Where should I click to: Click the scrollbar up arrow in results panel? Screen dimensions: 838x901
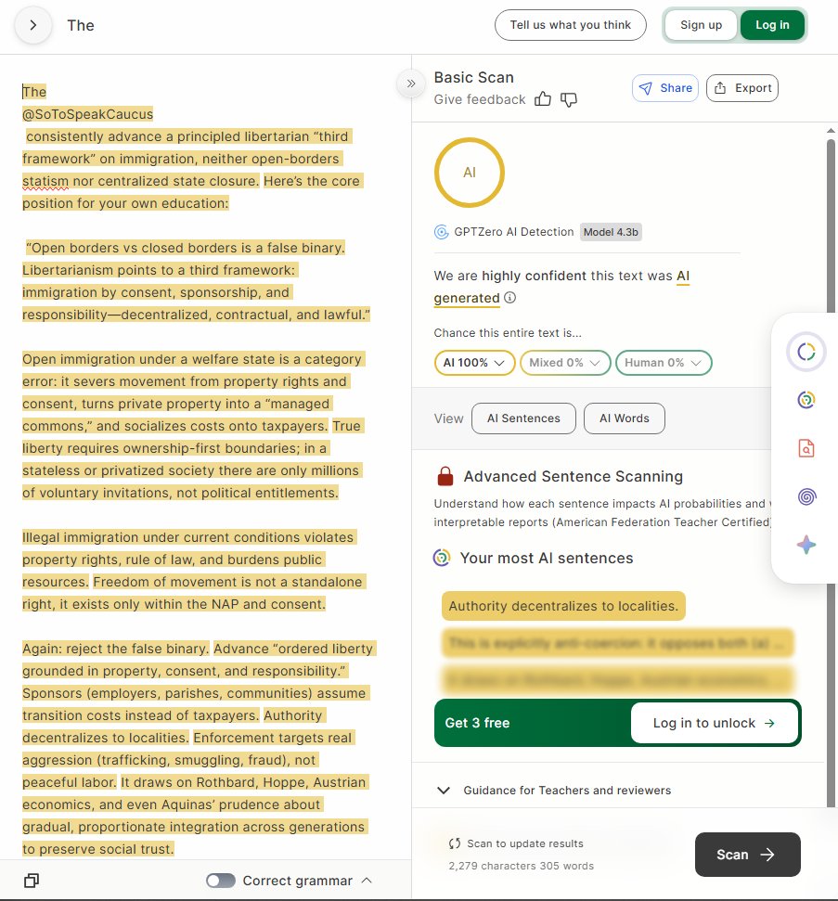(831, 131)
